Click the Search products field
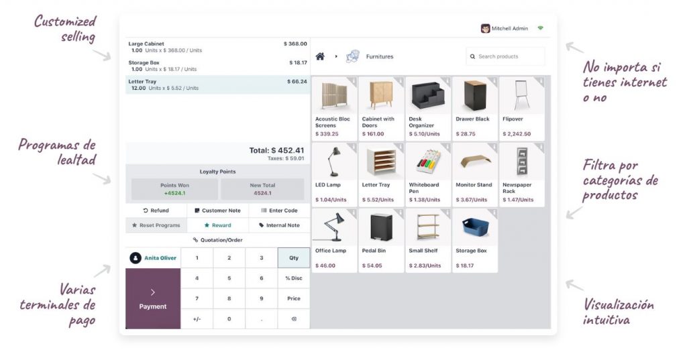 pyautogui.click(x=505, y=57)
